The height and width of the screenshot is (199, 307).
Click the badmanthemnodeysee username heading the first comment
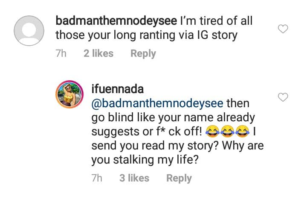(116, 21)
